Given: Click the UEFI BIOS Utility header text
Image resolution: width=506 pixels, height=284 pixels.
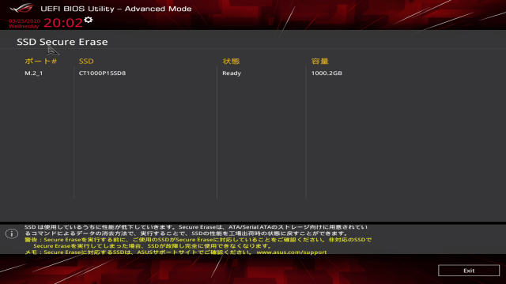Looking at the screenshot, I should click(x=116, y=9).
